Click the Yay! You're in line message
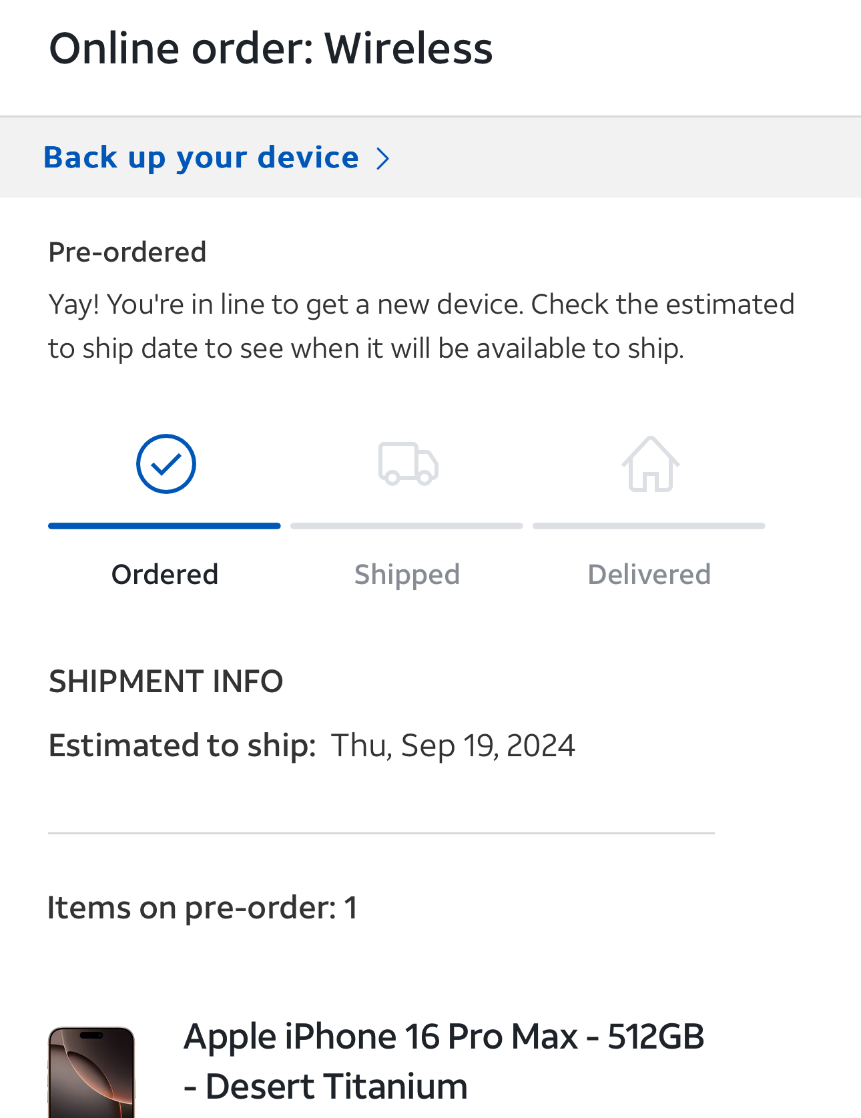861x1118 pixels. coord(421,326)
